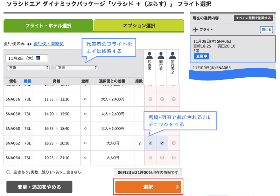This screenshot has height=196, width=280.
Task: Open the calendar icon beside 11月8日
Action: 38,58
